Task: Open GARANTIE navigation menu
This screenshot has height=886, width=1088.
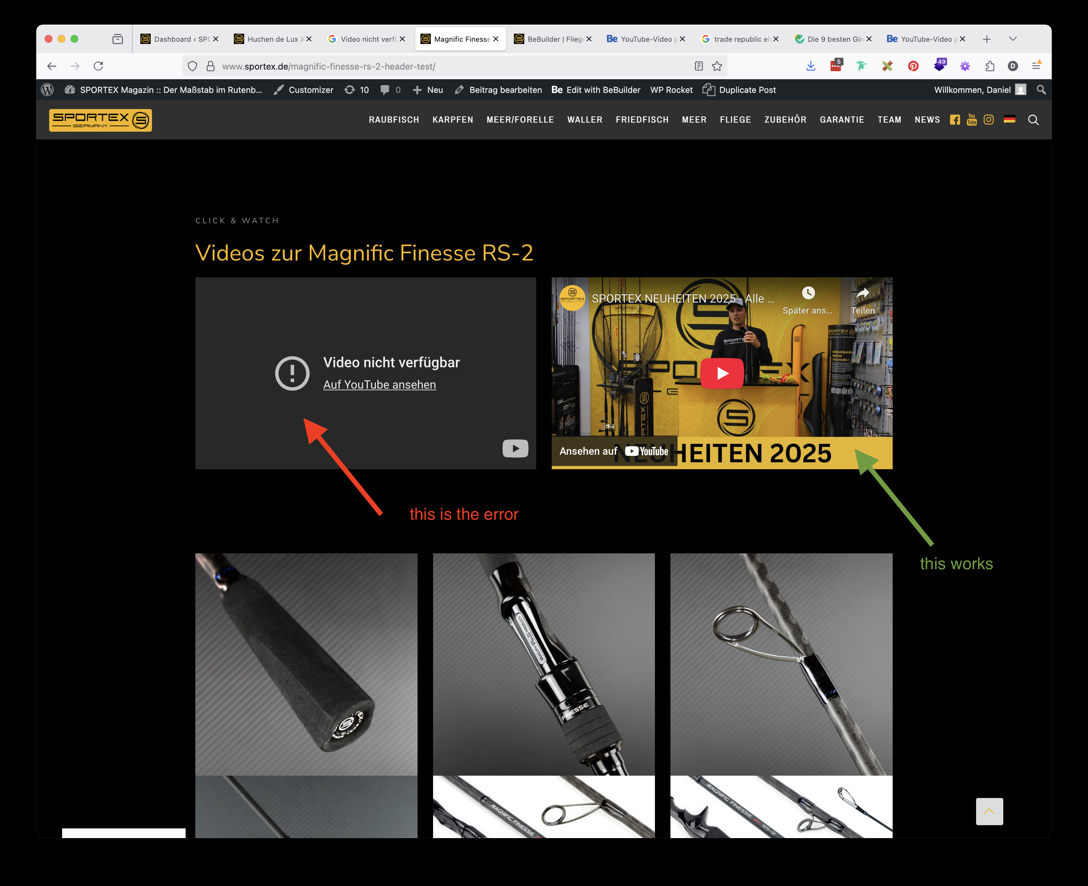Action: click(842, 120)
